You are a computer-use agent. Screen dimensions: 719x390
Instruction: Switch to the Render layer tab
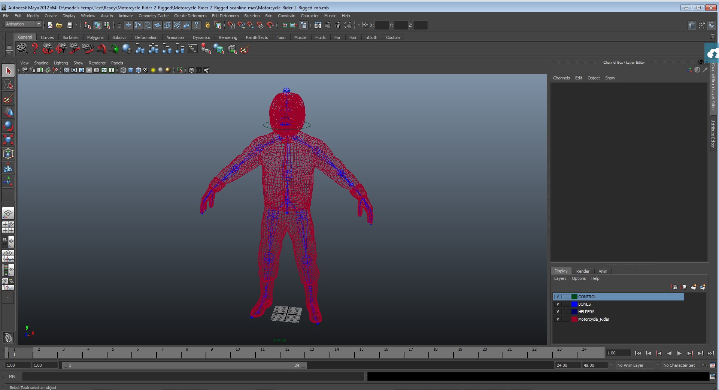coord(583,271)
